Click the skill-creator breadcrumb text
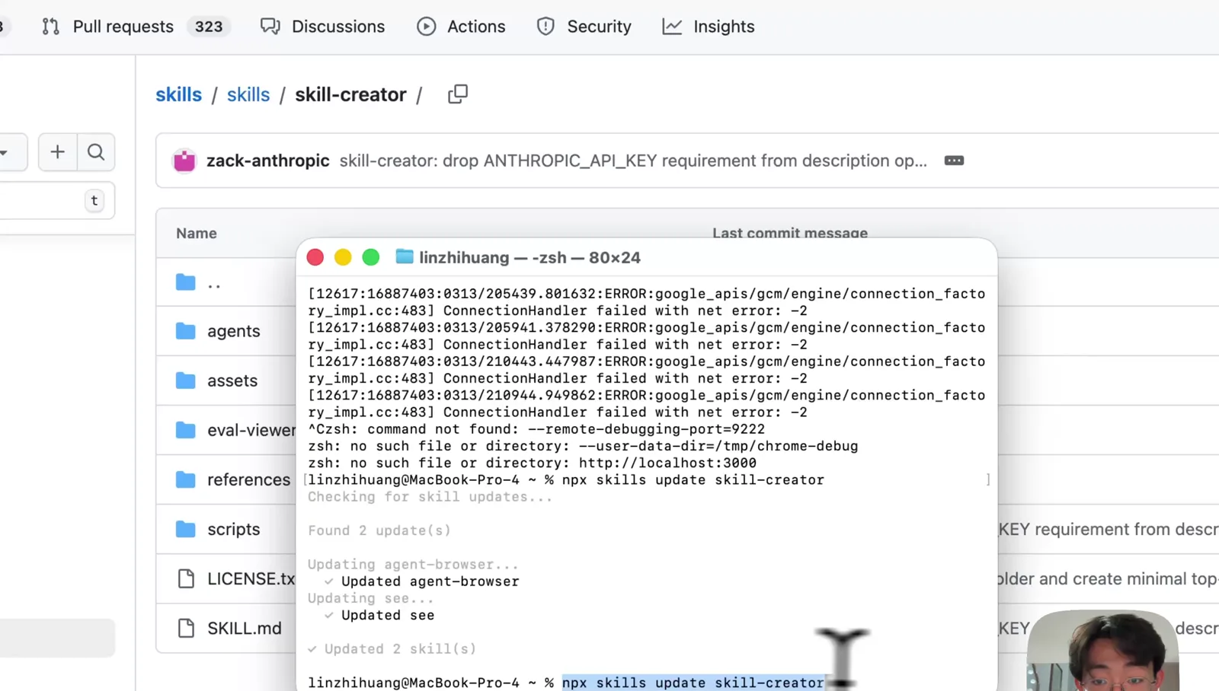Viewport: 1219px width, 691px height. (350, 94)
